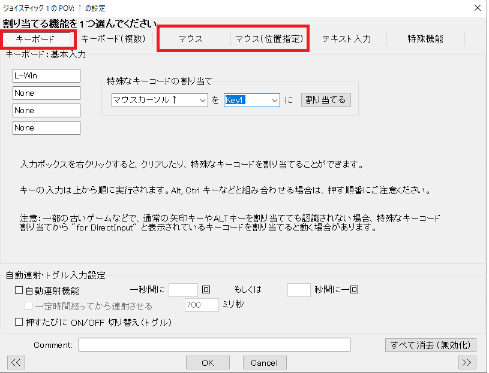This screenshot has height=373, width=489.
Task: Toggle the 一定時間経ってから連射させる checkbox
Action: 28,306
